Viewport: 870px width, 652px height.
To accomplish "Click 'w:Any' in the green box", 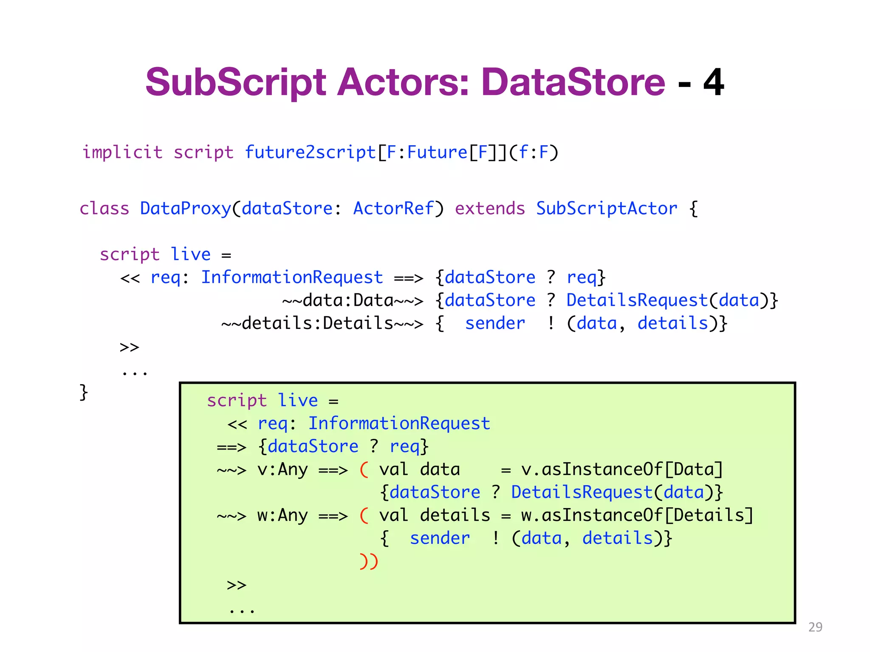I will point(282,516).
